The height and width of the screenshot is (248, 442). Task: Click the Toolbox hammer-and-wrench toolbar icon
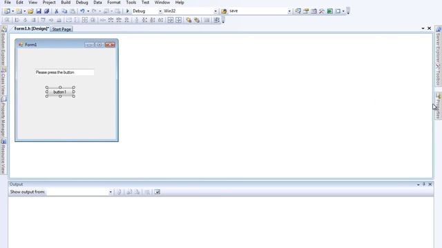[x=322, y=11]
